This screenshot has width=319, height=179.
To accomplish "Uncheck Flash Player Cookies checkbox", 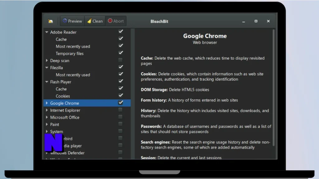I will point(121,95).
